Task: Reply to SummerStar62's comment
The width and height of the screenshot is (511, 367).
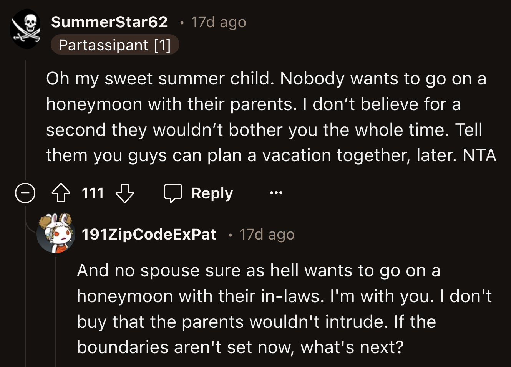Action: [x=211, y=193]
